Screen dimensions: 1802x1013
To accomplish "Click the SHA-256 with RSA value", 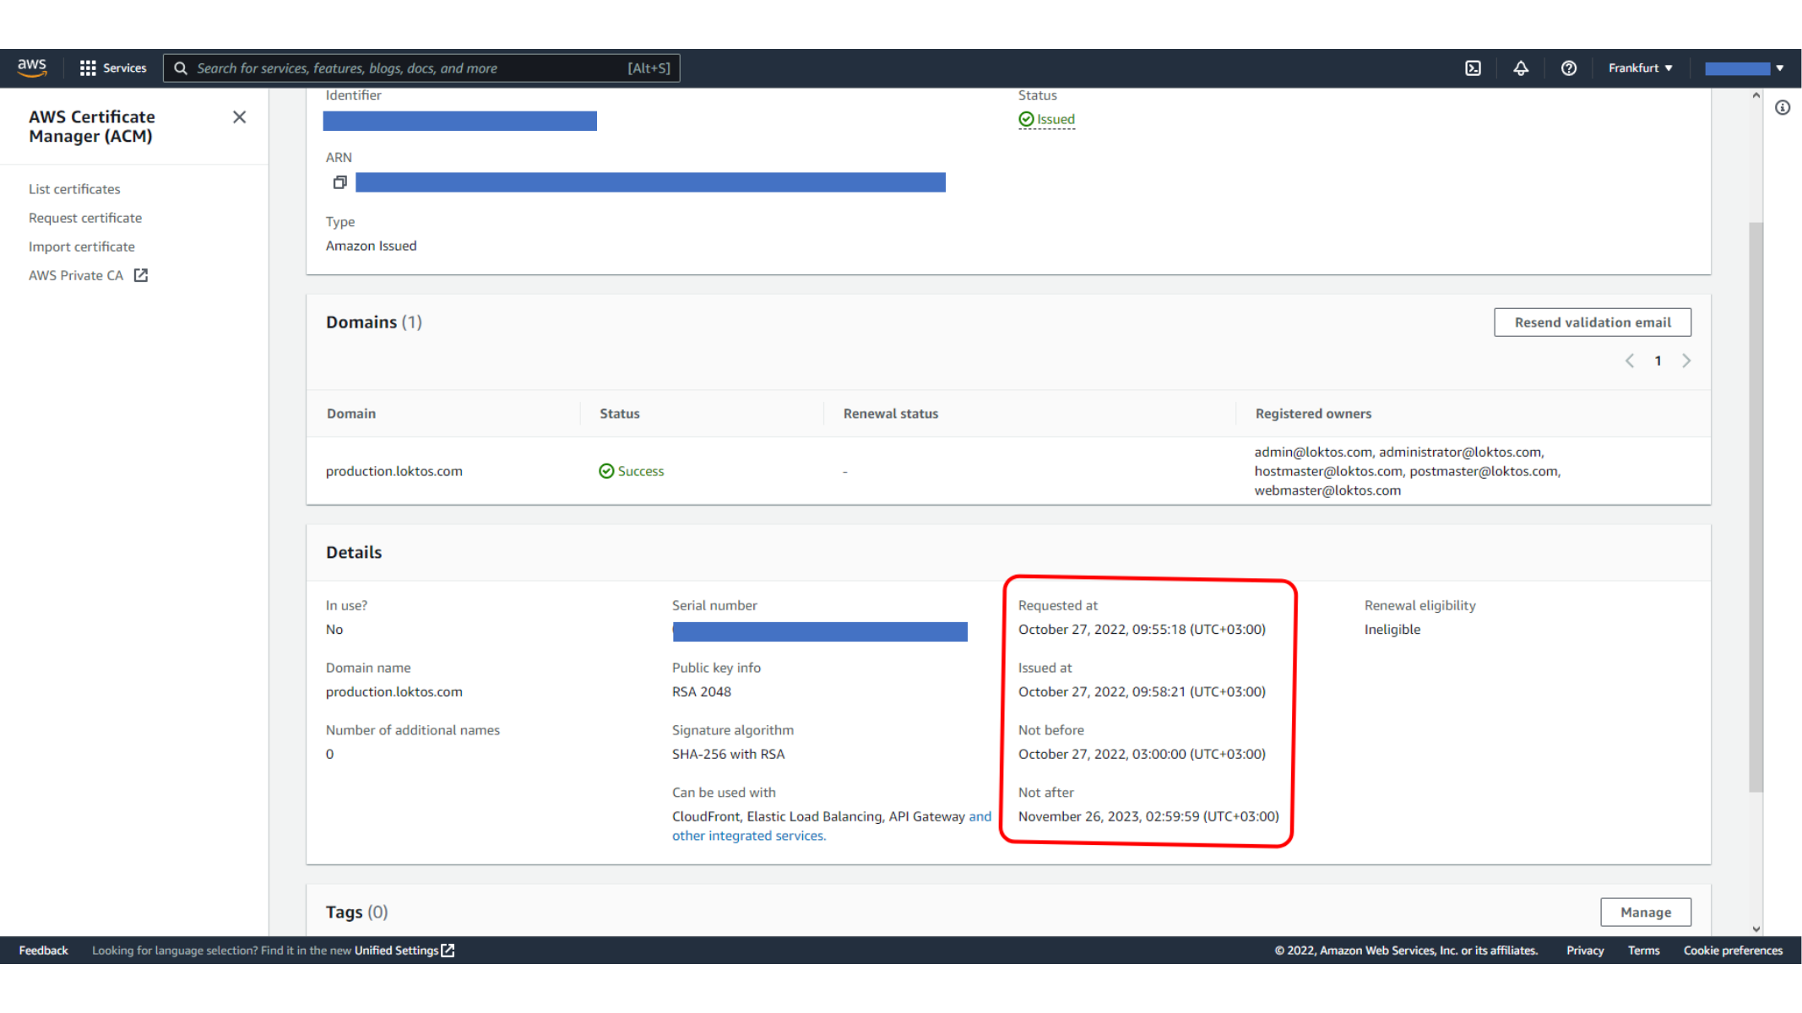I will click(728, 755).
